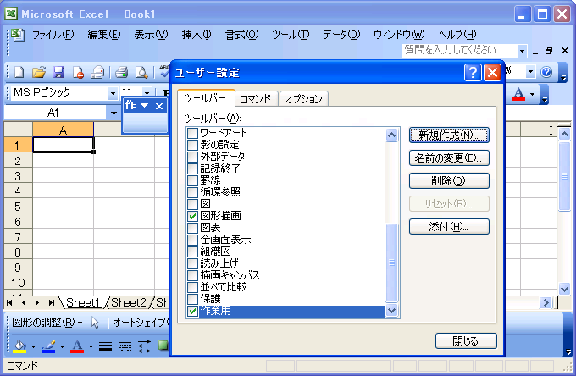Screen dimensions: 576x376
Task: Close the small floating 作 toolbar
Action: (159, 106)
